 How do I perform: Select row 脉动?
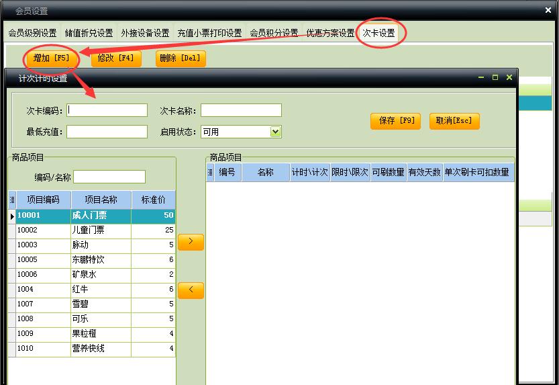[x=92, y=245]
